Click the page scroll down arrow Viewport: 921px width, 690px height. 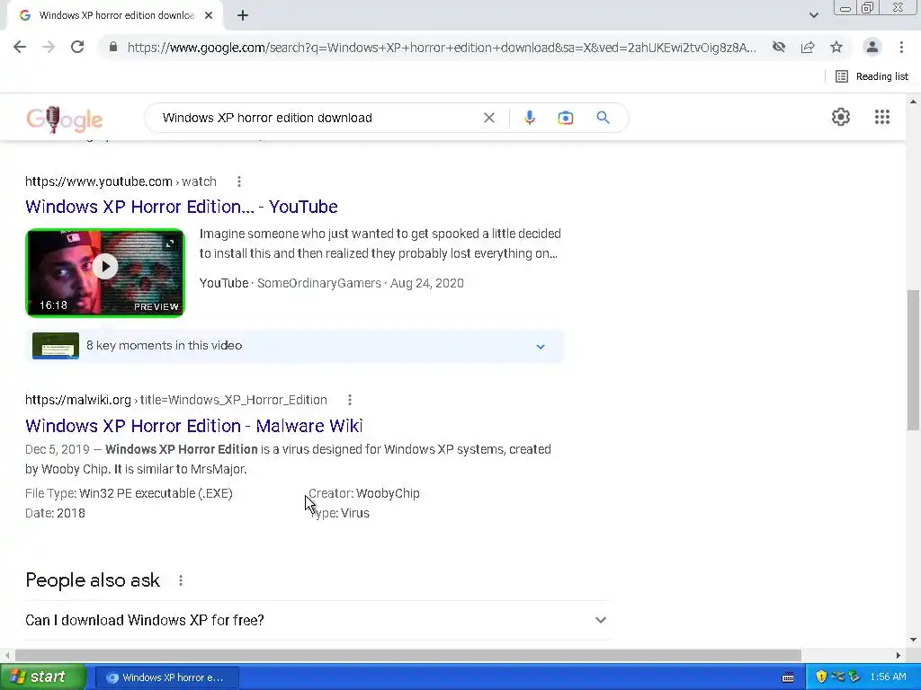(913, 640)
